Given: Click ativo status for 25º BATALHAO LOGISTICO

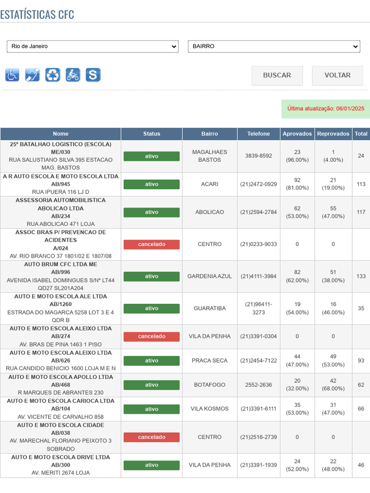Looking at the screenshot, I should [152, 156].
